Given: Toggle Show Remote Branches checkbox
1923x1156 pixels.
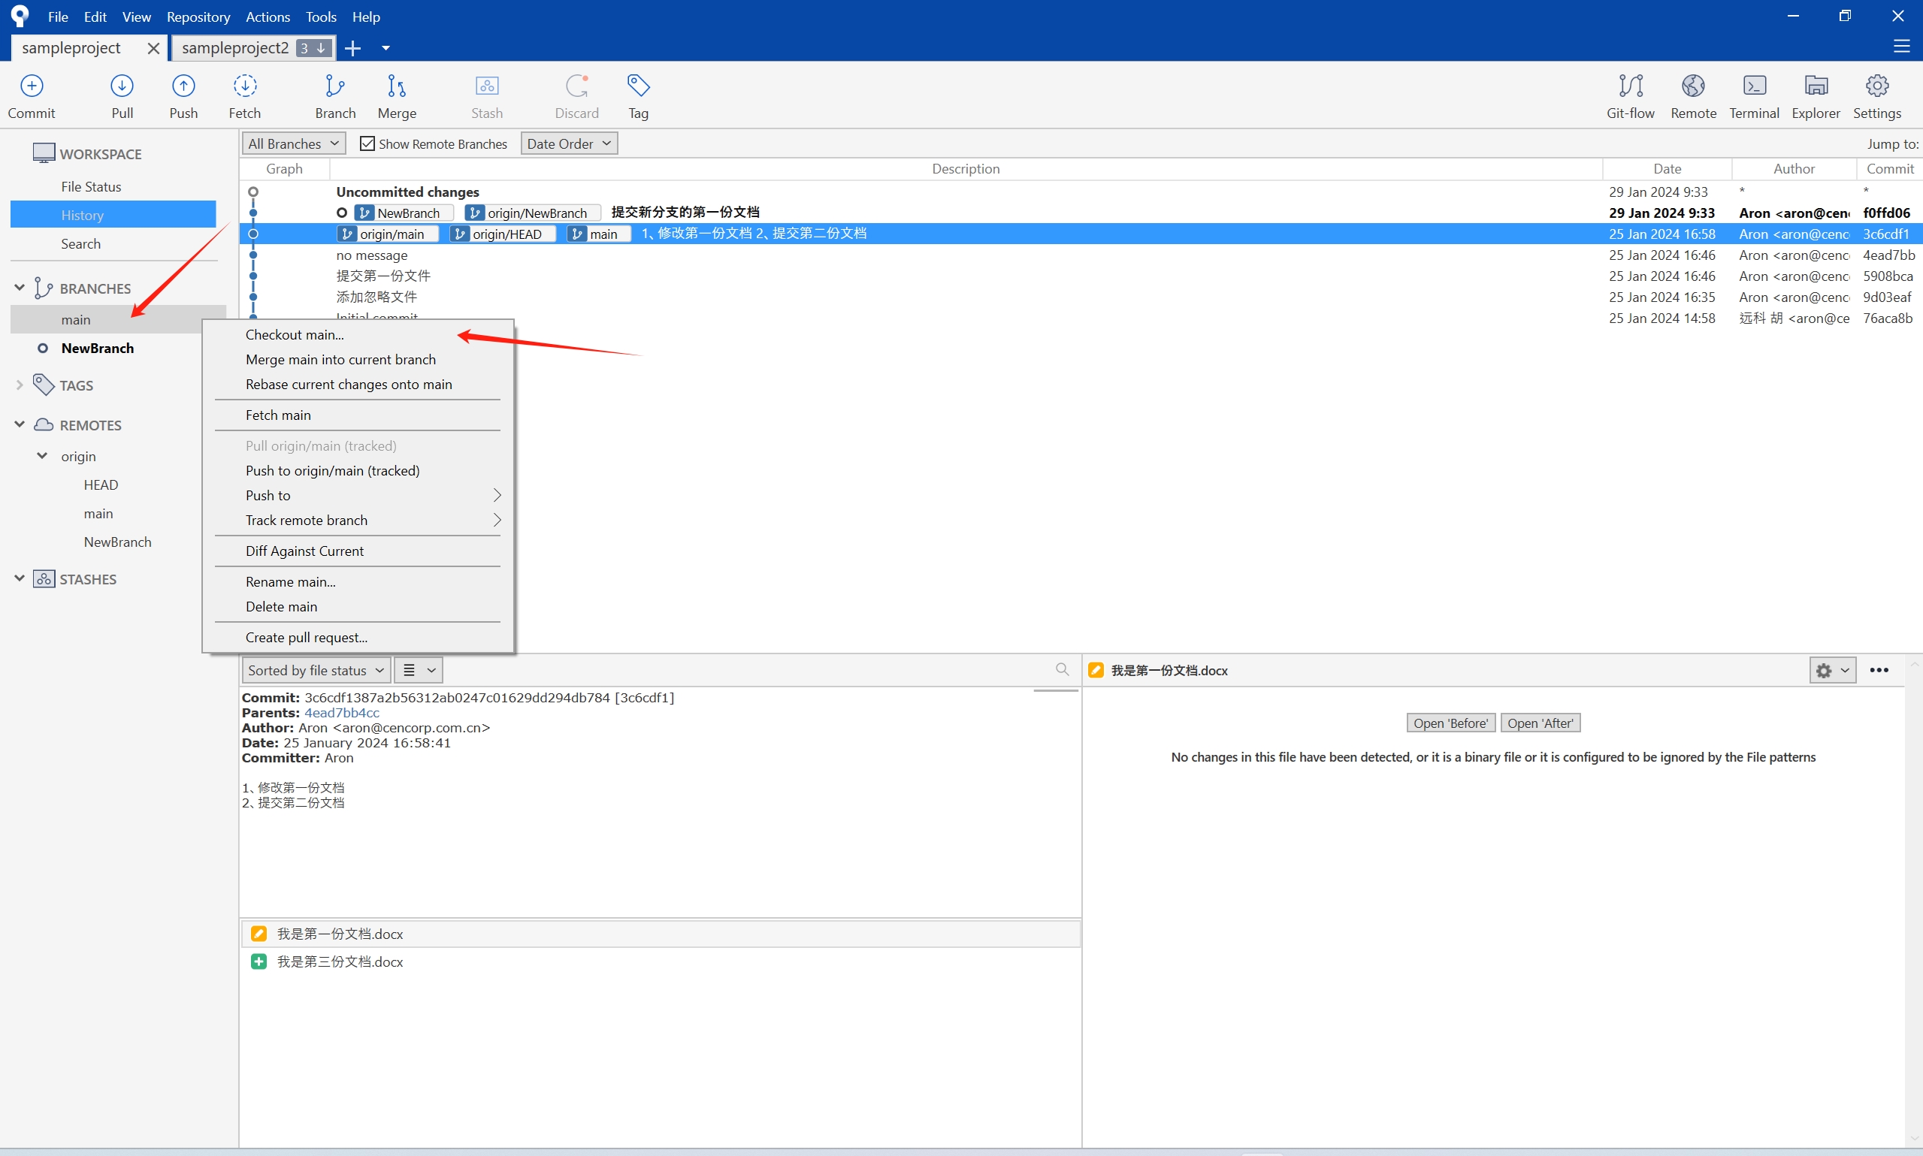Looking at the screenshot, I should [367, 144].
